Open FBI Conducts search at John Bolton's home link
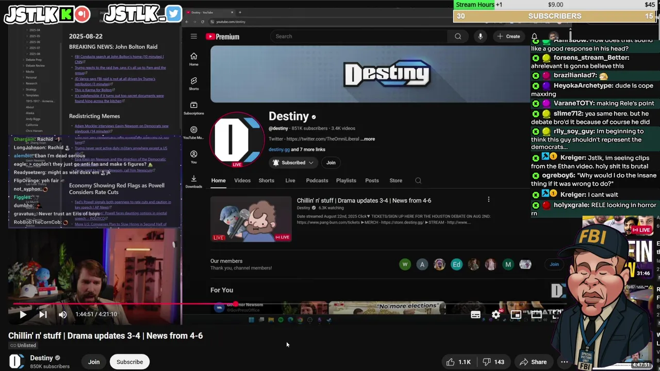The height and width of the screenshot is (371, 660). tap(119, 59)
